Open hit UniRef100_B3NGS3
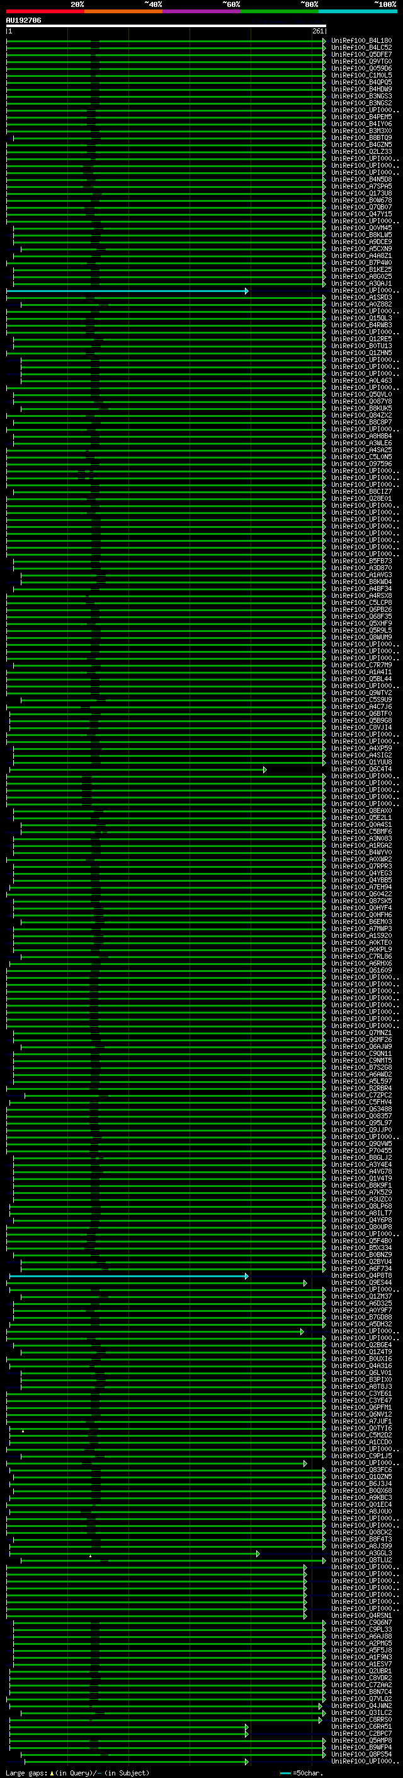Screen dimensions: 403x1778 click(361, 96)
